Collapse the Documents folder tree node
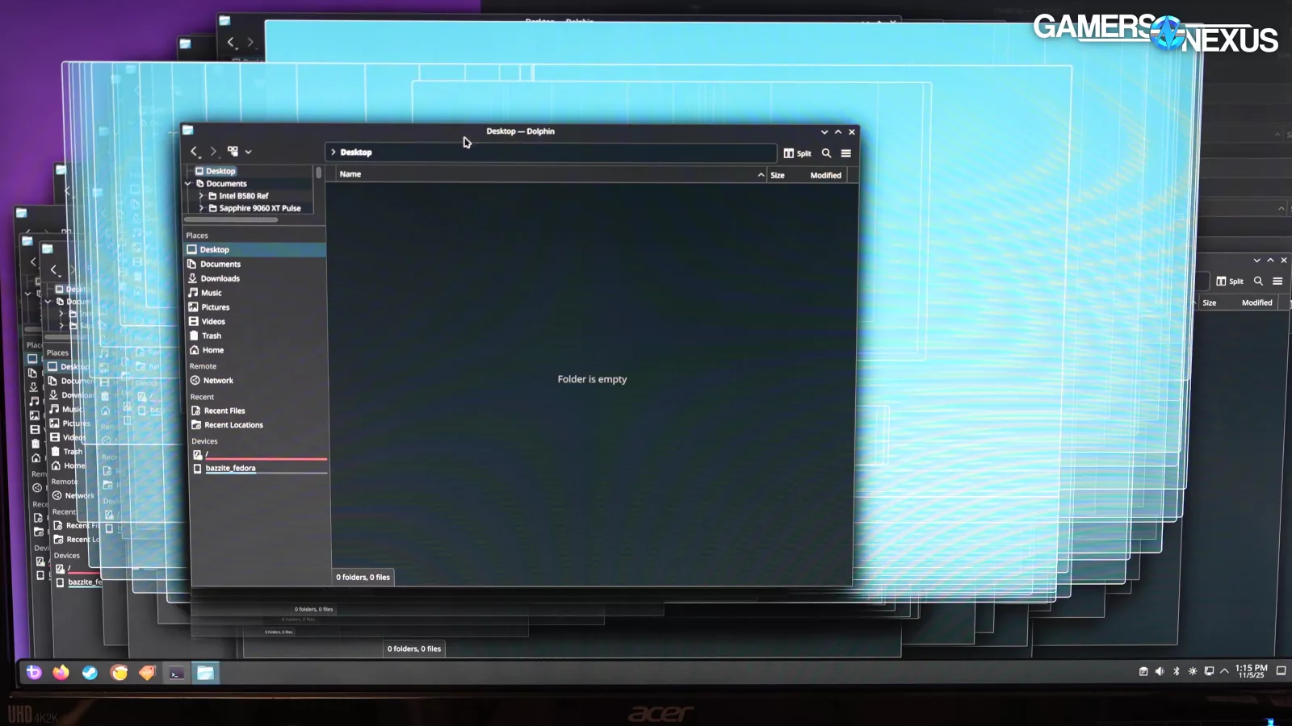Image resolution: width=1292 pixels, height=726 pixels. [x=189, y=184]
